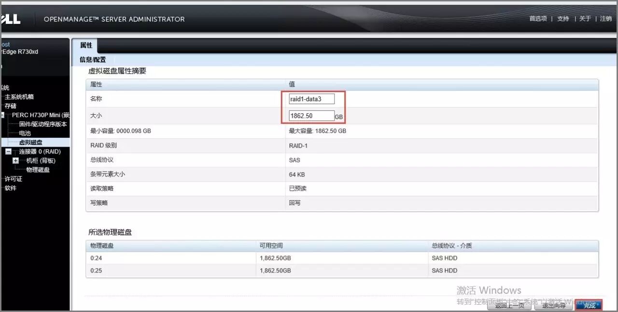Select 主系统机箱 in tree
The width and height of the screenshot is (618, 312).
coord(19,97)
